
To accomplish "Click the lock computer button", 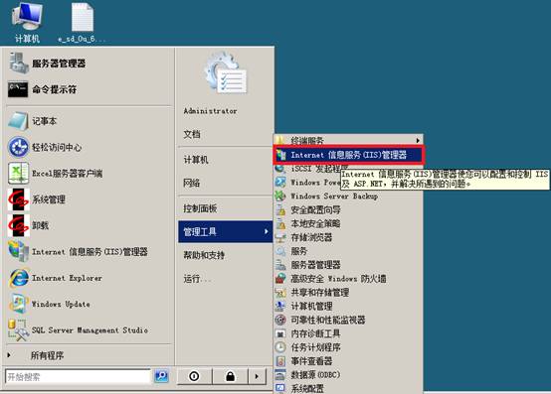I will 230,376.
